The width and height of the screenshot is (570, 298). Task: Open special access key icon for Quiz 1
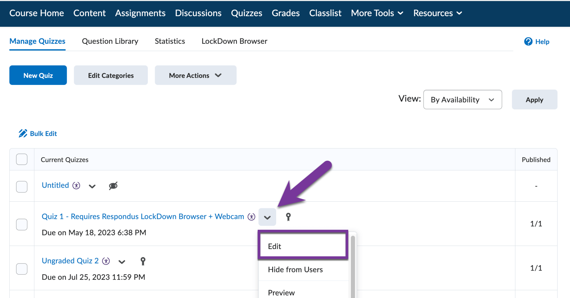[x=288, y=217]
